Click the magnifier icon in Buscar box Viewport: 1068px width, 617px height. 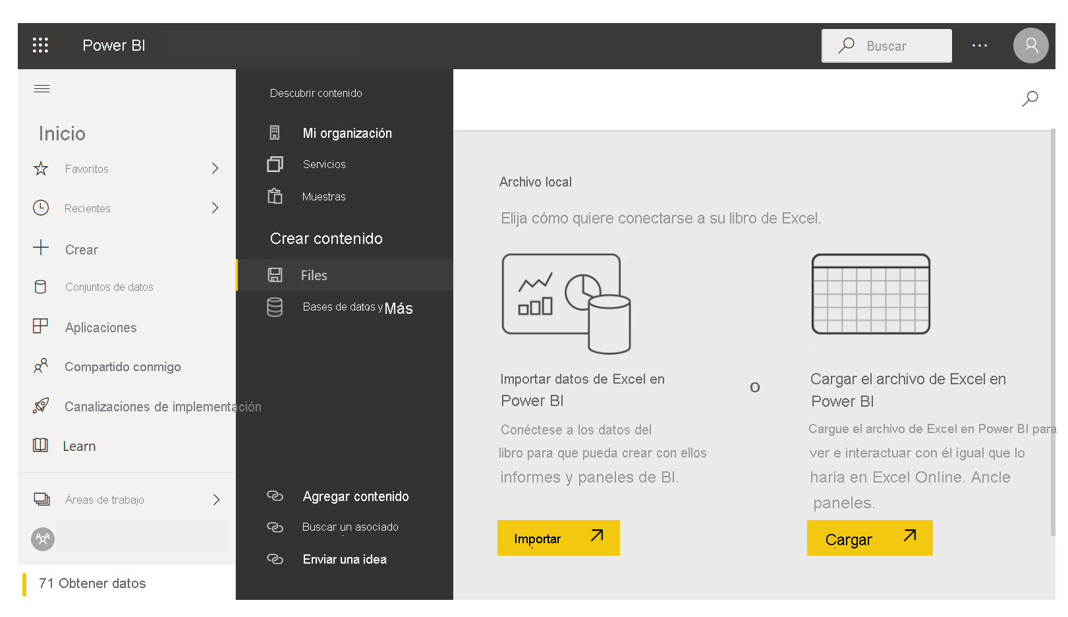(x=846, y=45)
